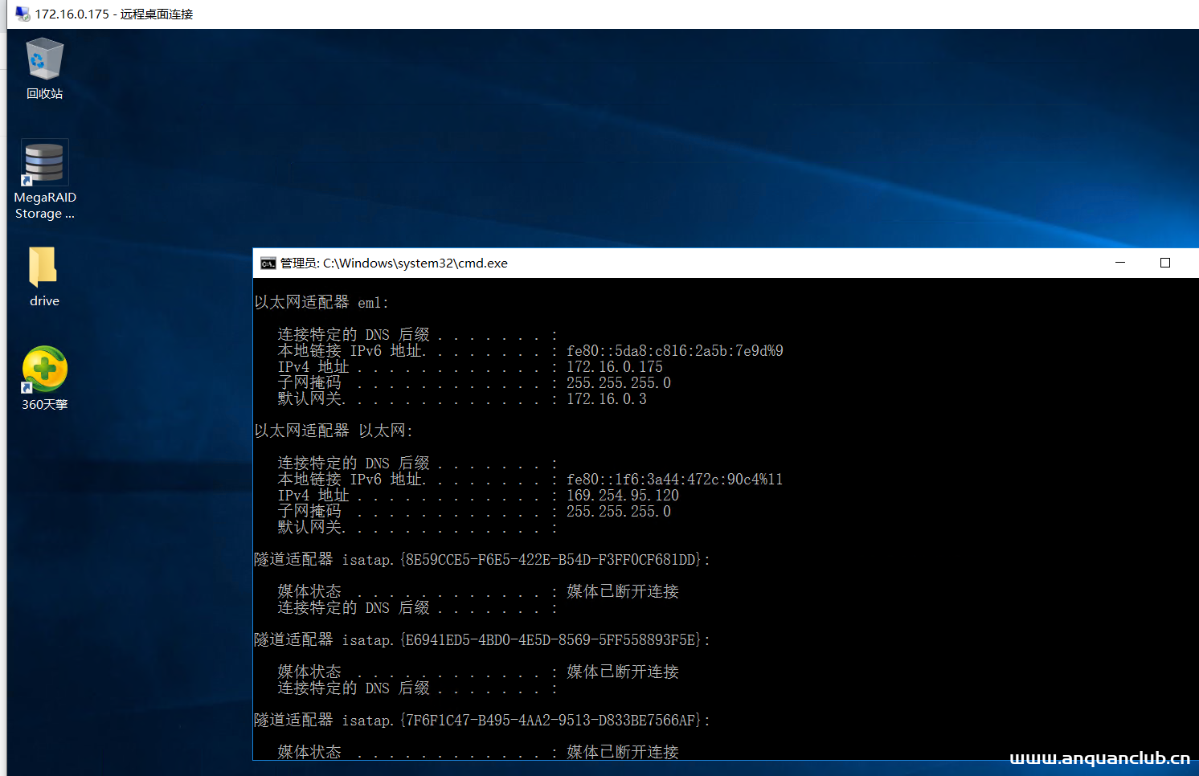Click the IPv4 address 172.16.0.175 in console

coord(615,367)
